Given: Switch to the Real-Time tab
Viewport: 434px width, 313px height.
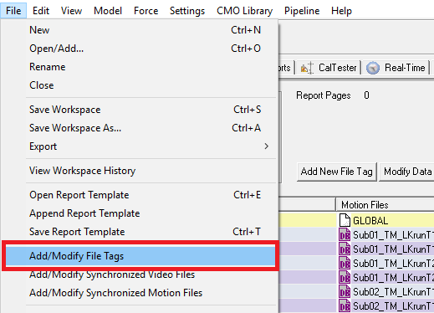Looking at the screenshot, I should [396, 68].
